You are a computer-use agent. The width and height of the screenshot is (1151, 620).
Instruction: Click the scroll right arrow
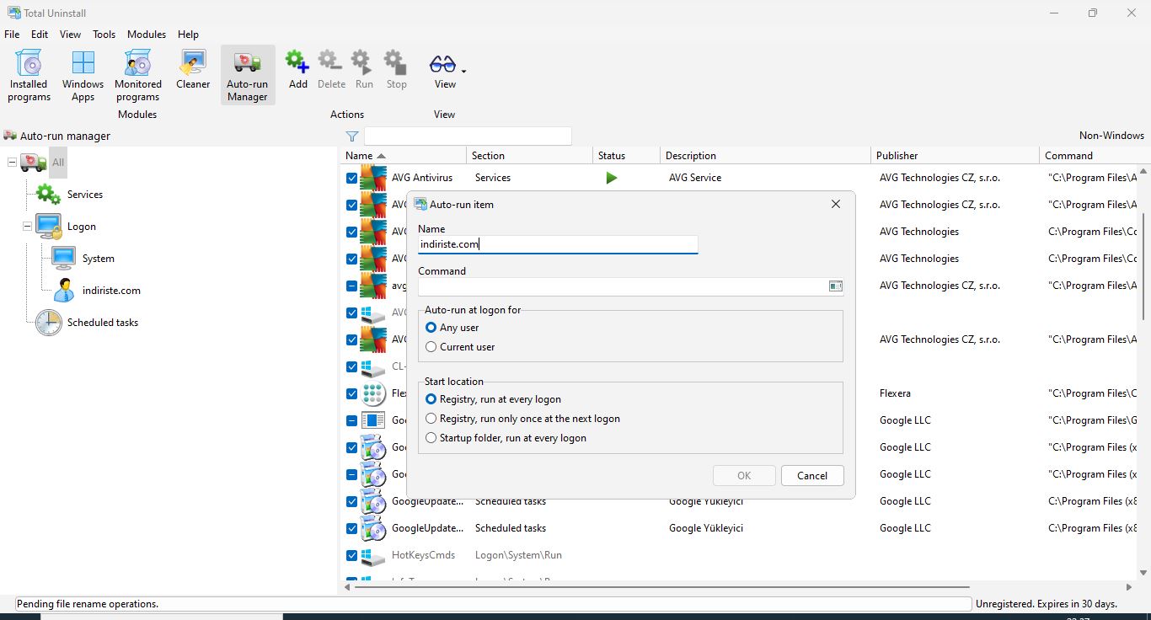click(1130, 587)
